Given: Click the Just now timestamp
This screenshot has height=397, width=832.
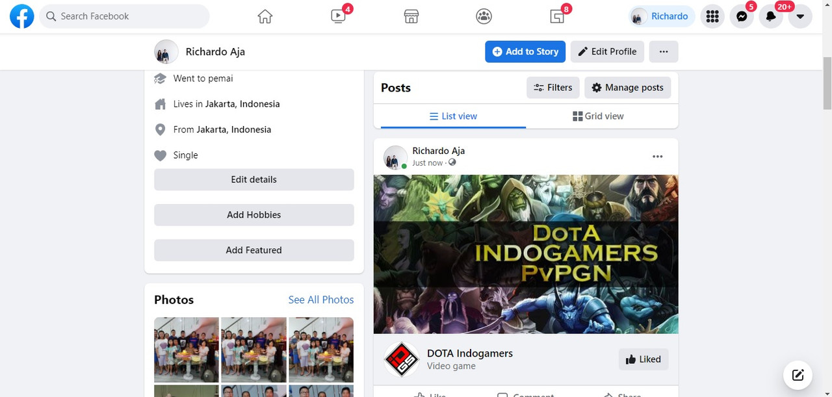Looking at the screenshot, I should [427, 163].
